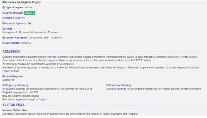Screen dimensions: 207x118
Task: Click the Level Required label
Action: tap(14, 76)
